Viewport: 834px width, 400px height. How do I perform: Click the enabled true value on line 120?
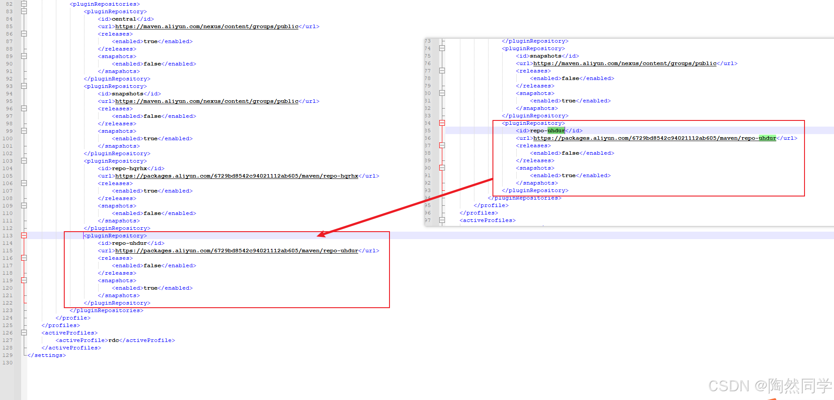point(151,288)
